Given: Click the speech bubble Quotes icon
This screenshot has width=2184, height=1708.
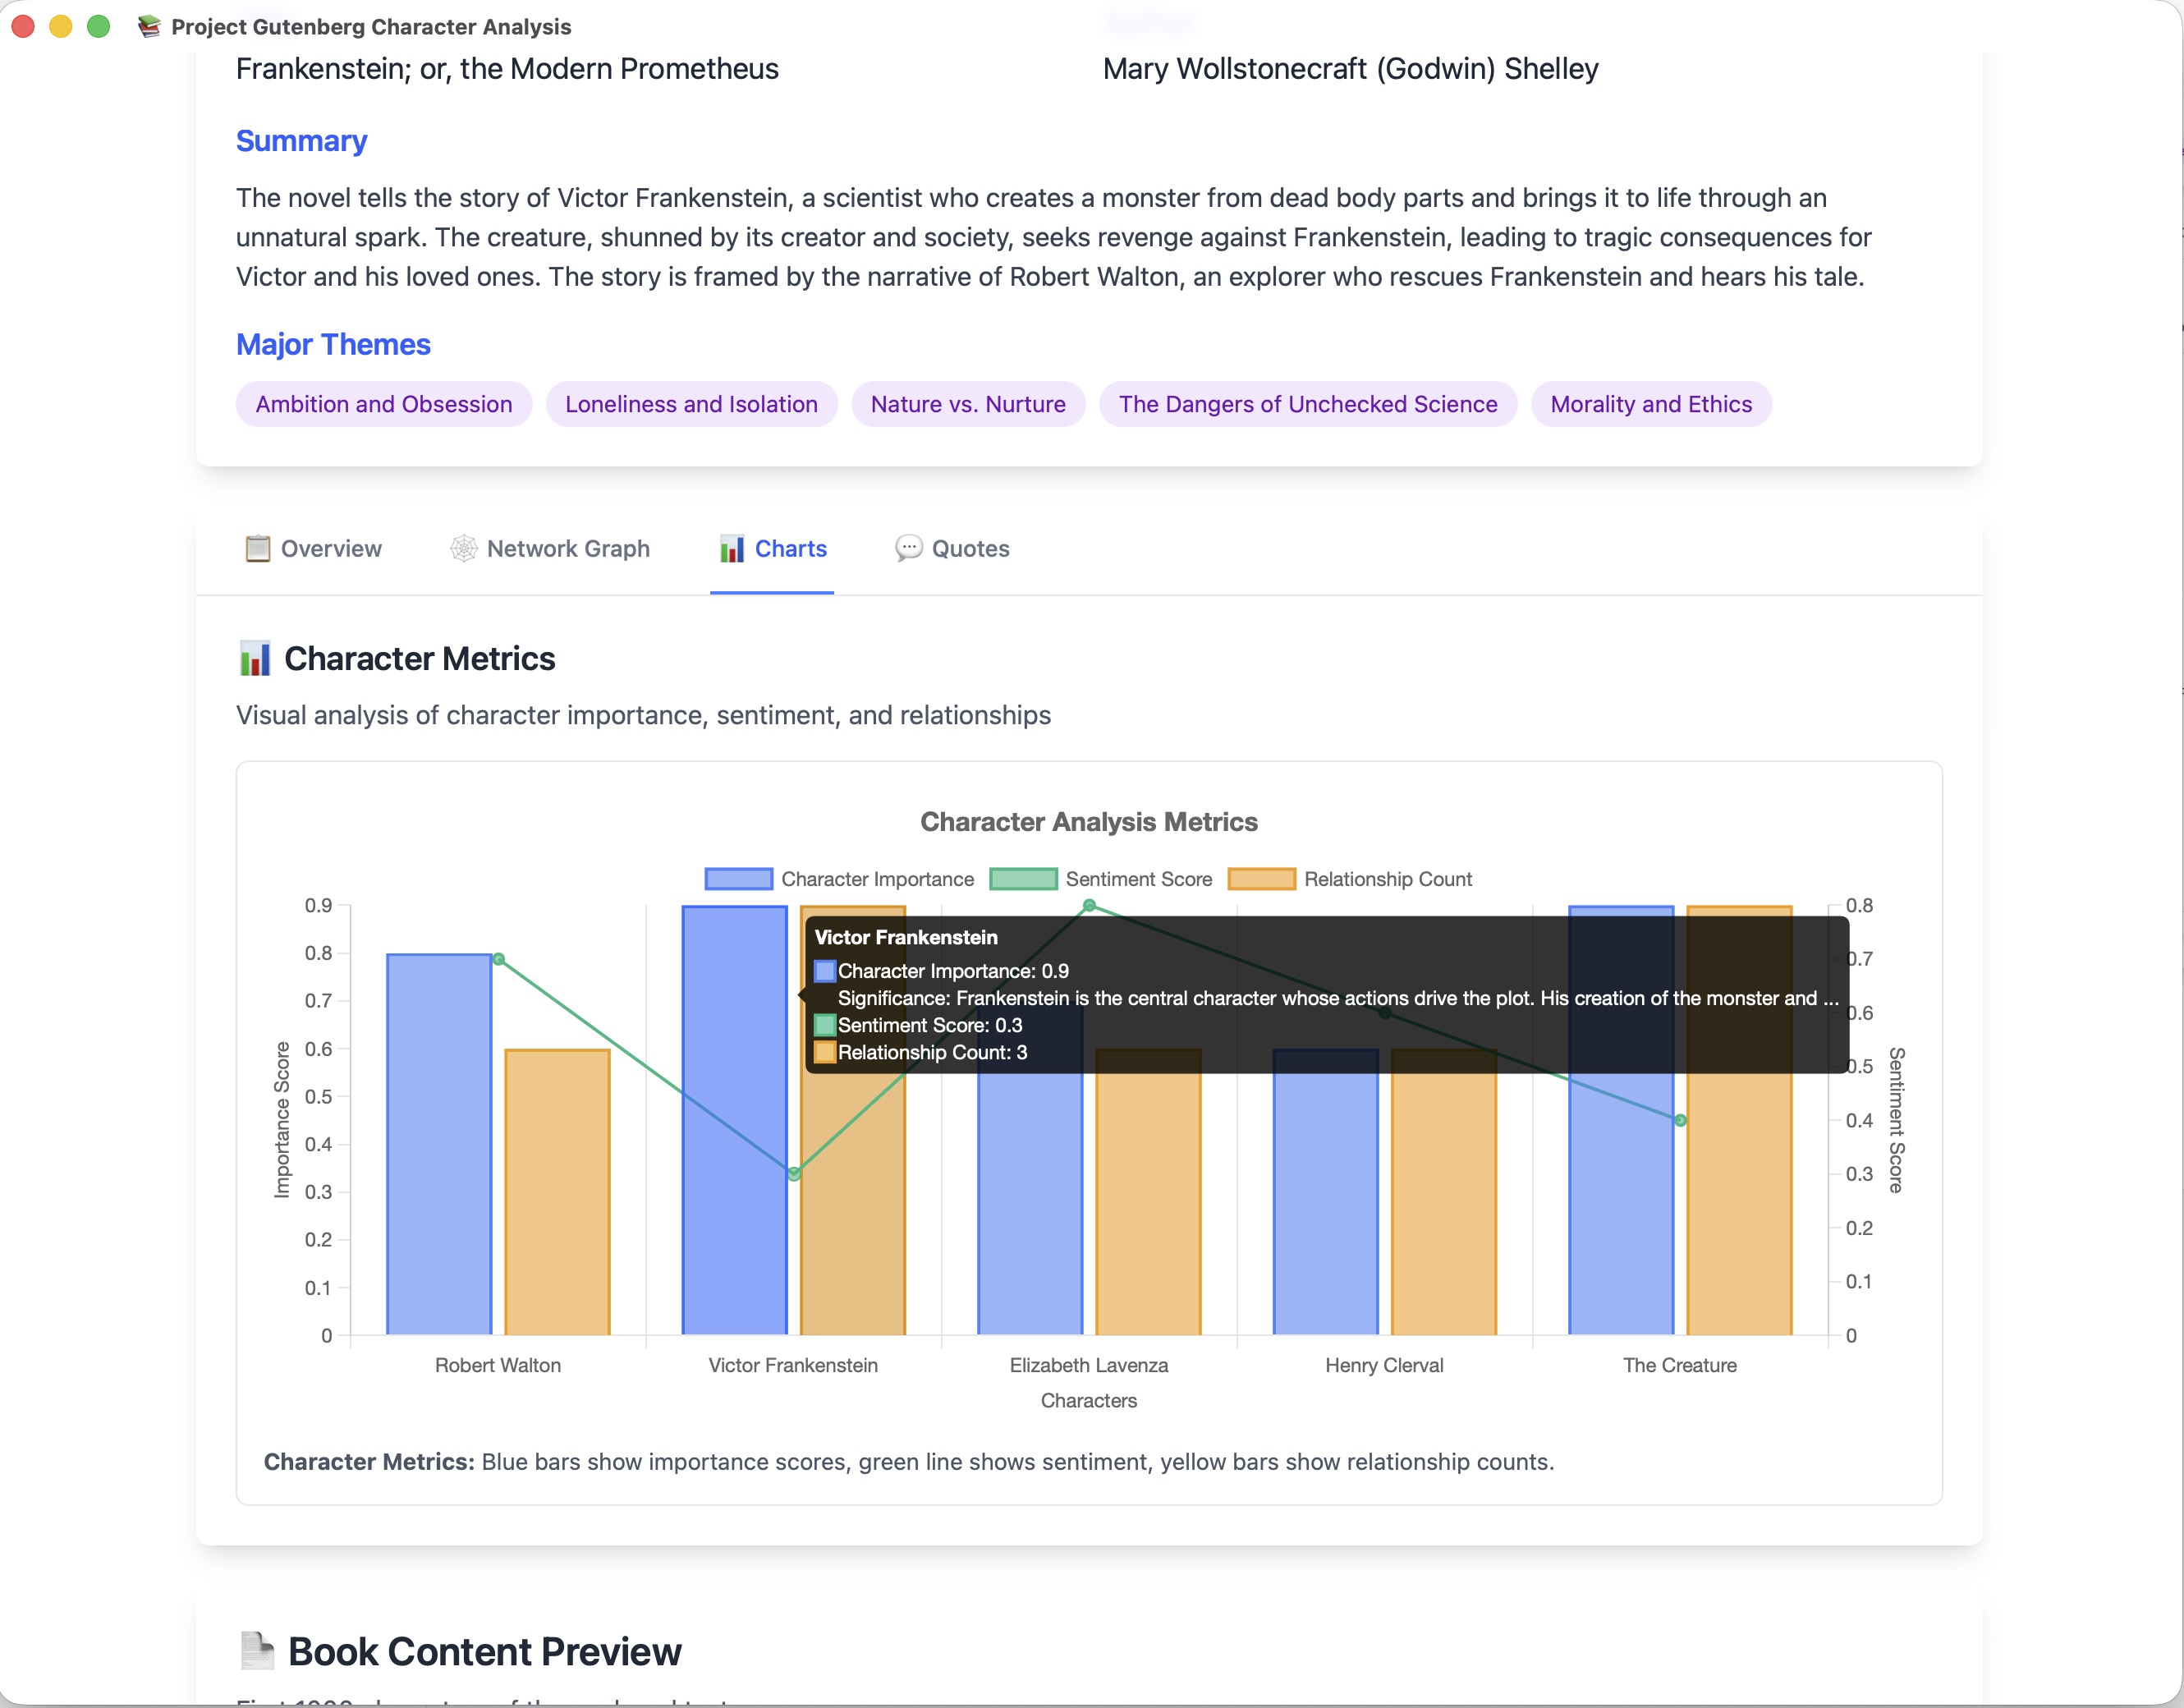Looking at the screenshot, I should coord(908,549).
